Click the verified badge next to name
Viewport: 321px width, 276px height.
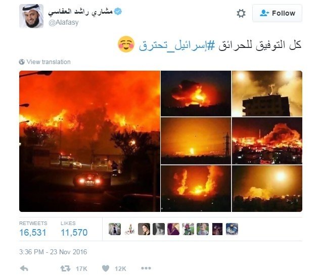click(118, 11)
